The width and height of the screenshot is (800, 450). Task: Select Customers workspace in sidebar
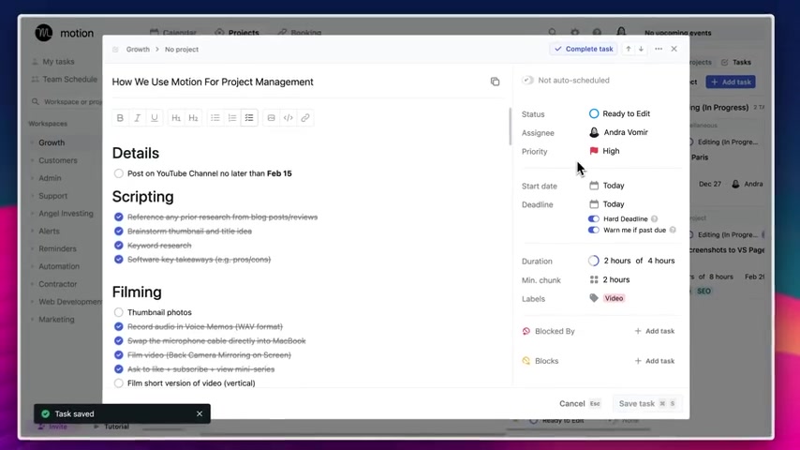[58, 160]
